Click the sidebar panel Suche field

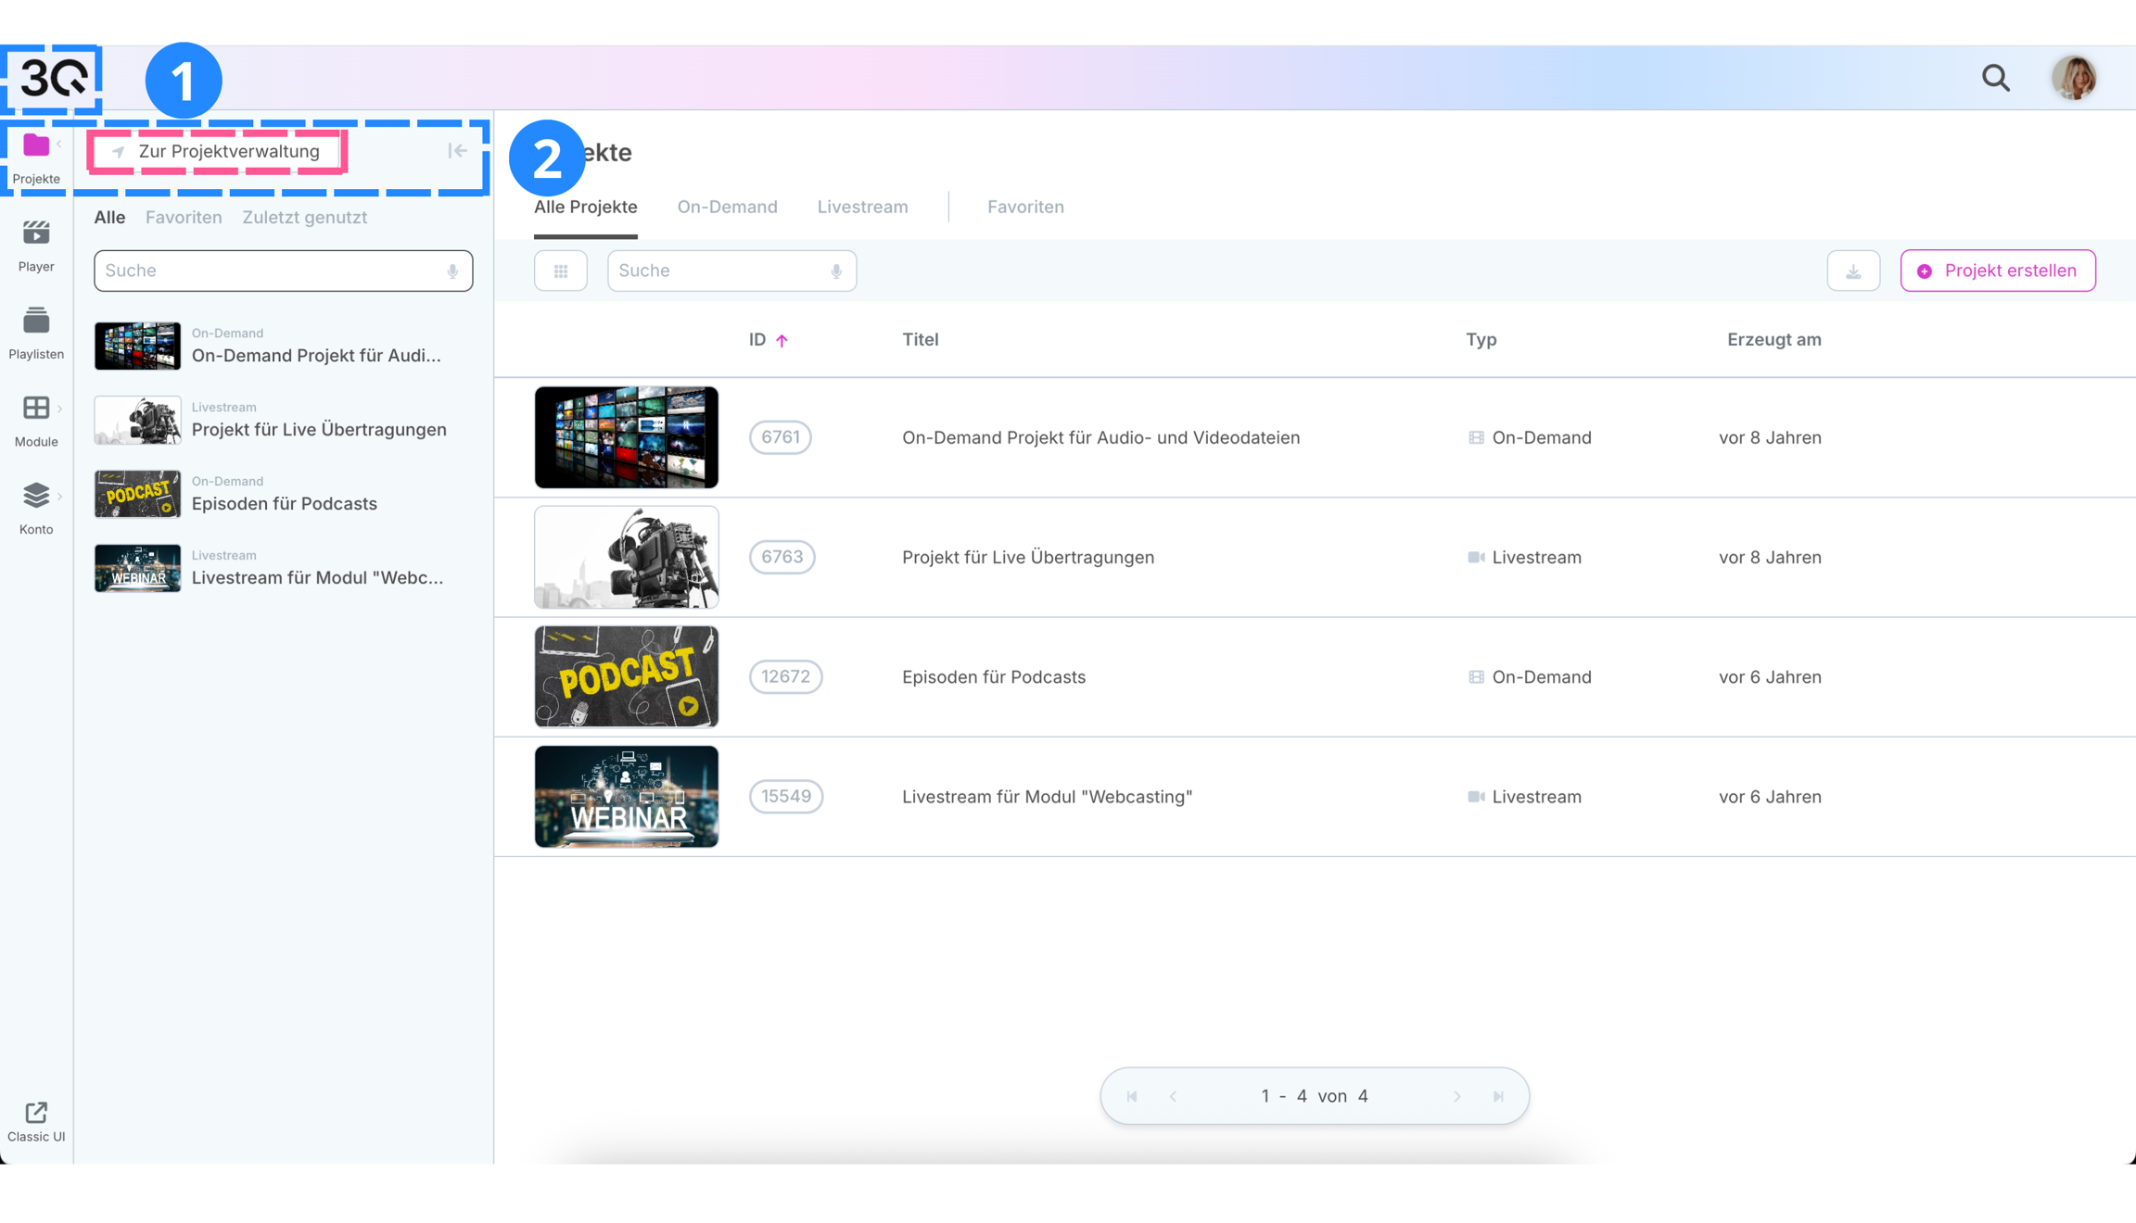[269, 271]
